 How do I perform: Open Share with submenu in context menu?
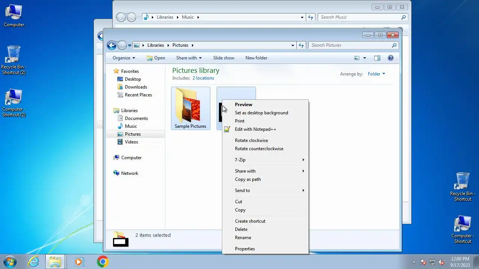coord(265,171)
